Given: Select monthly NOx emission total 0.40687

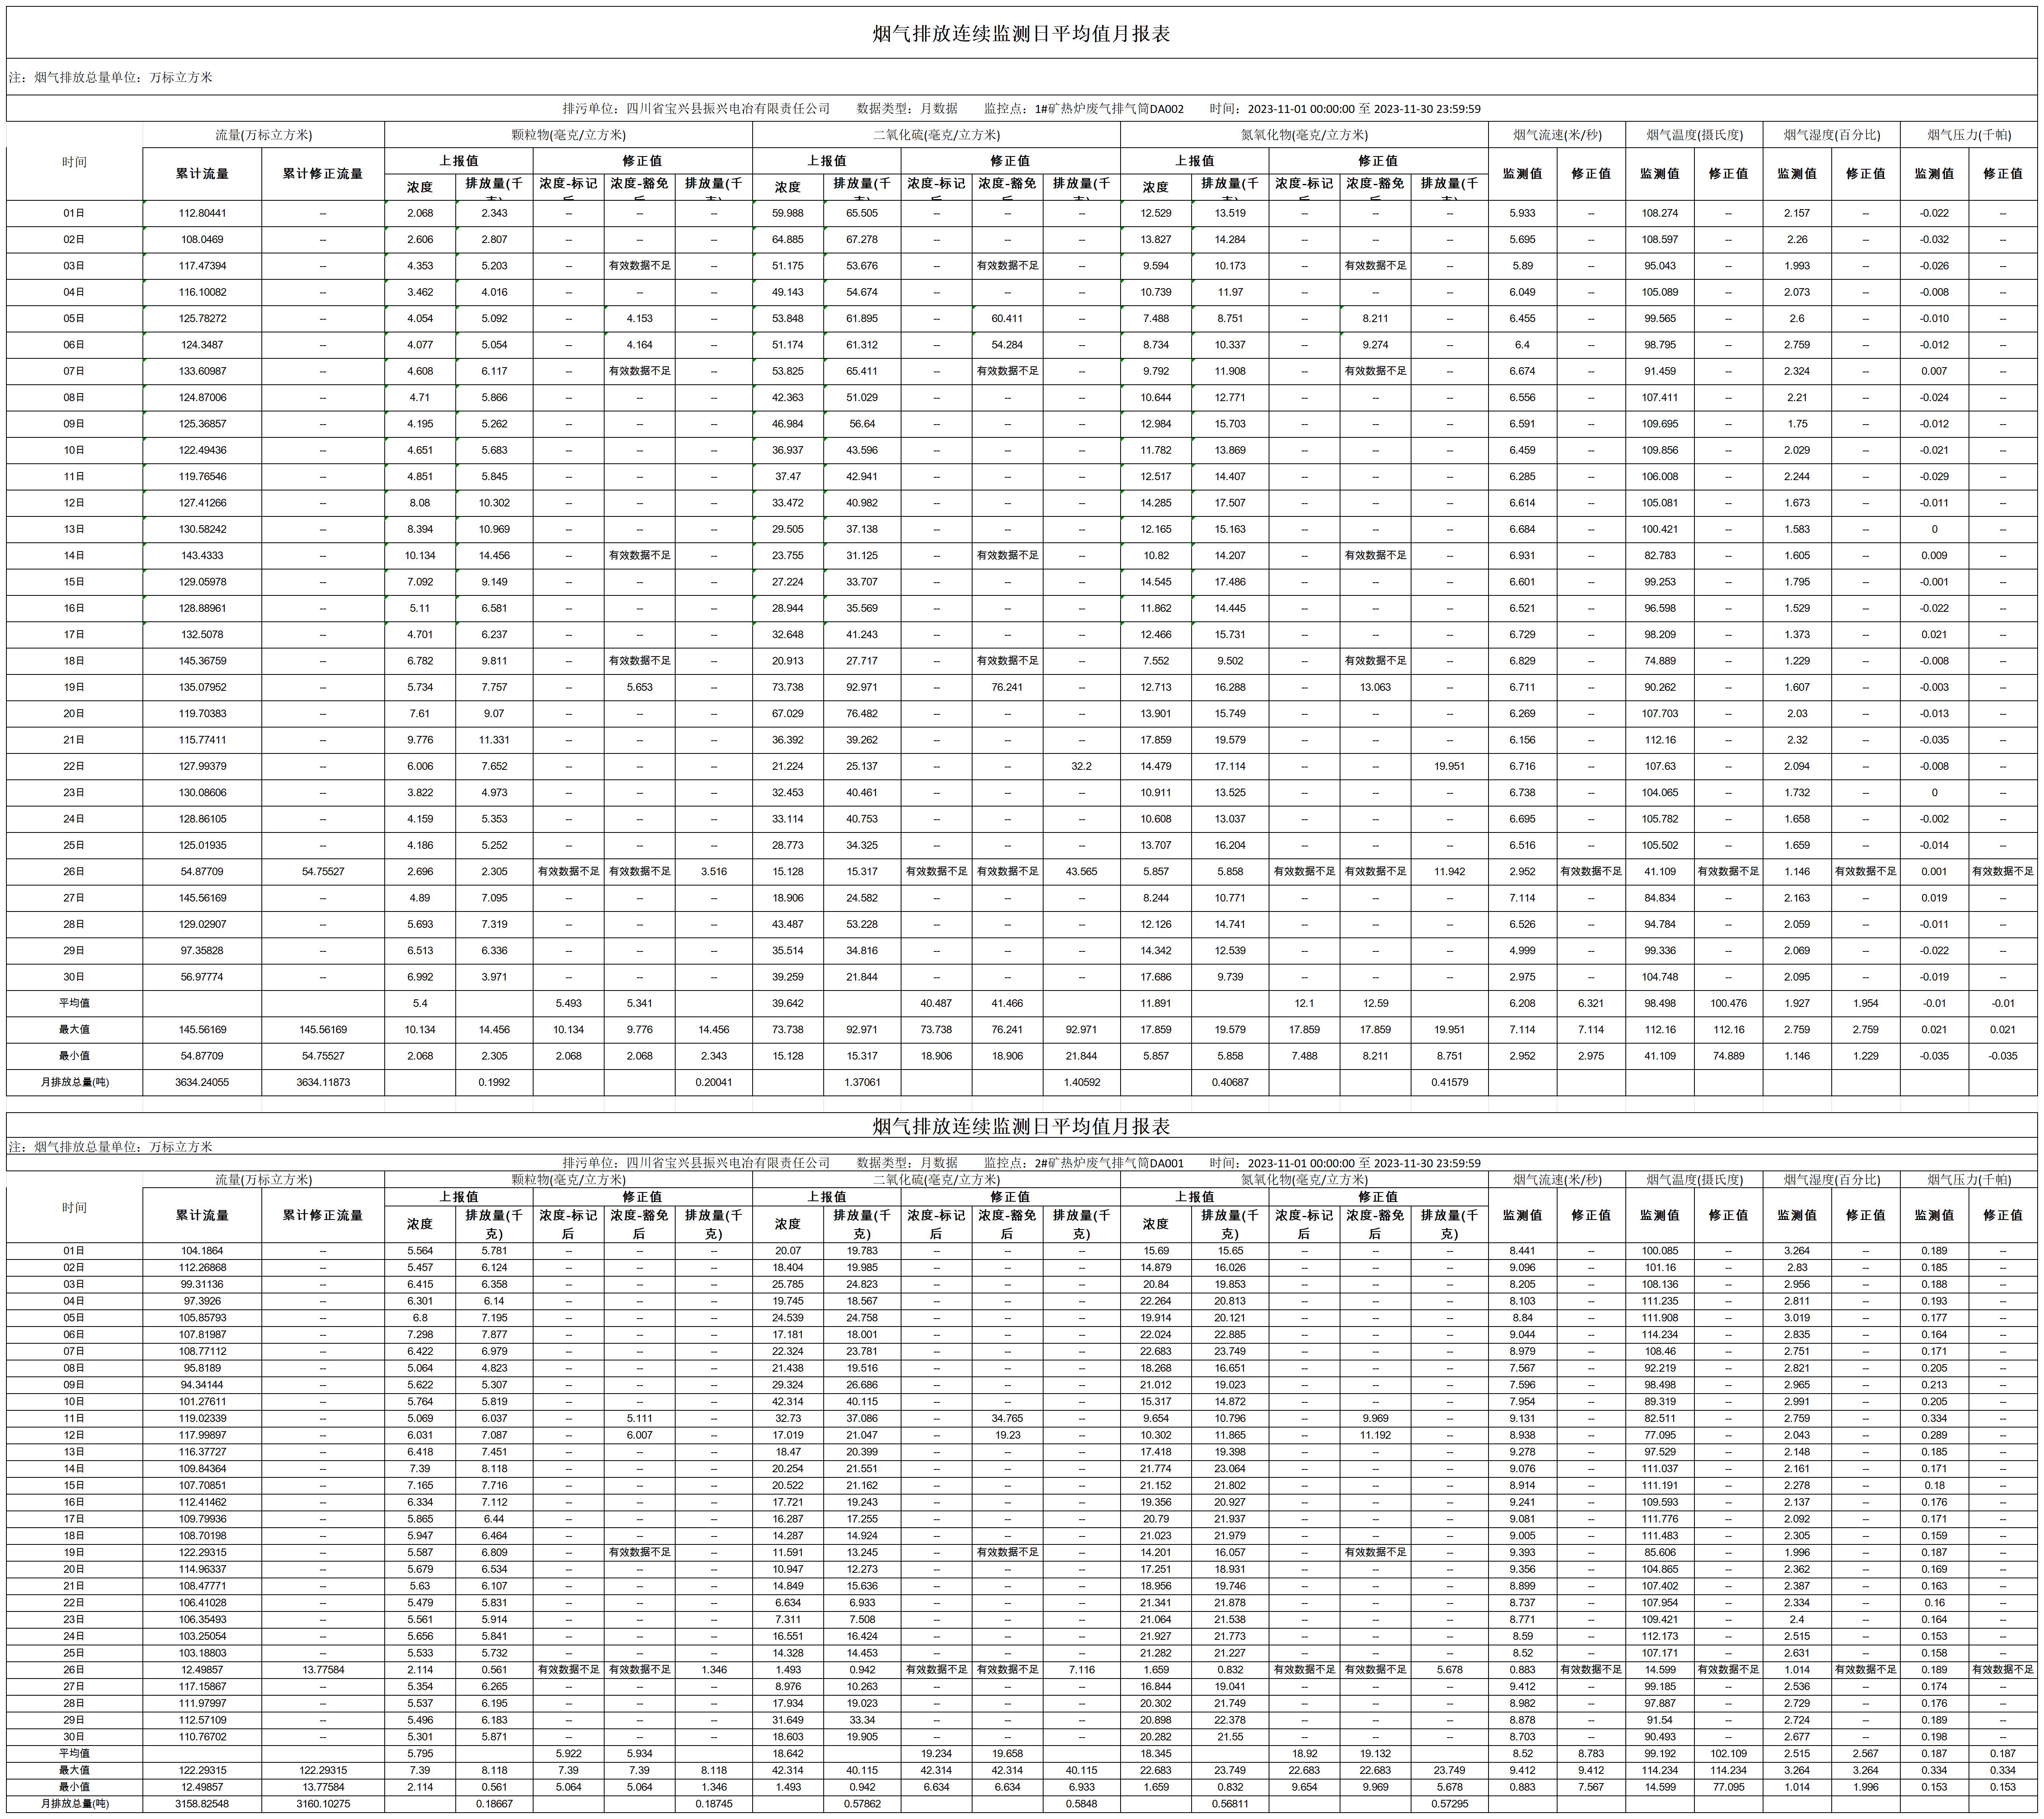Looking at the screenshot, I should [1230, 1082].
